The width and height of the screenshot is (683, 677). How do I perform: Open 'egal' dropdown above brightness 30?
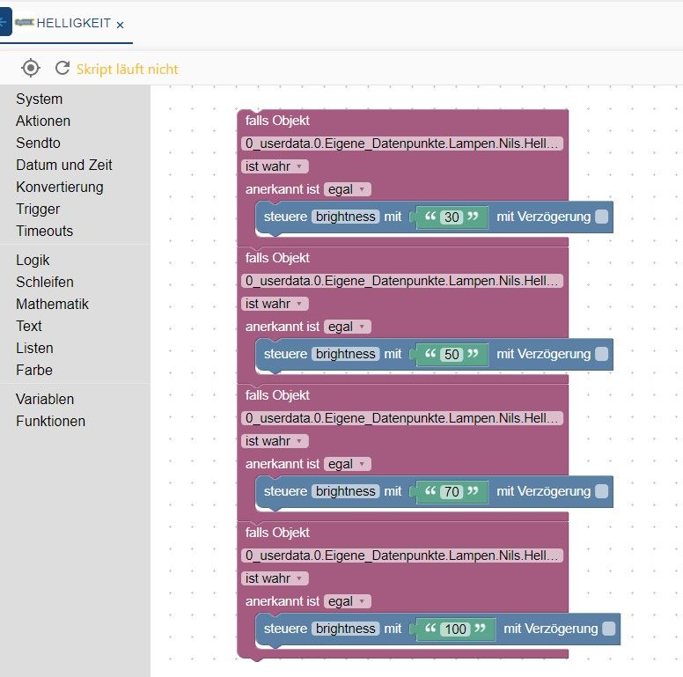[x=347, y=189]
